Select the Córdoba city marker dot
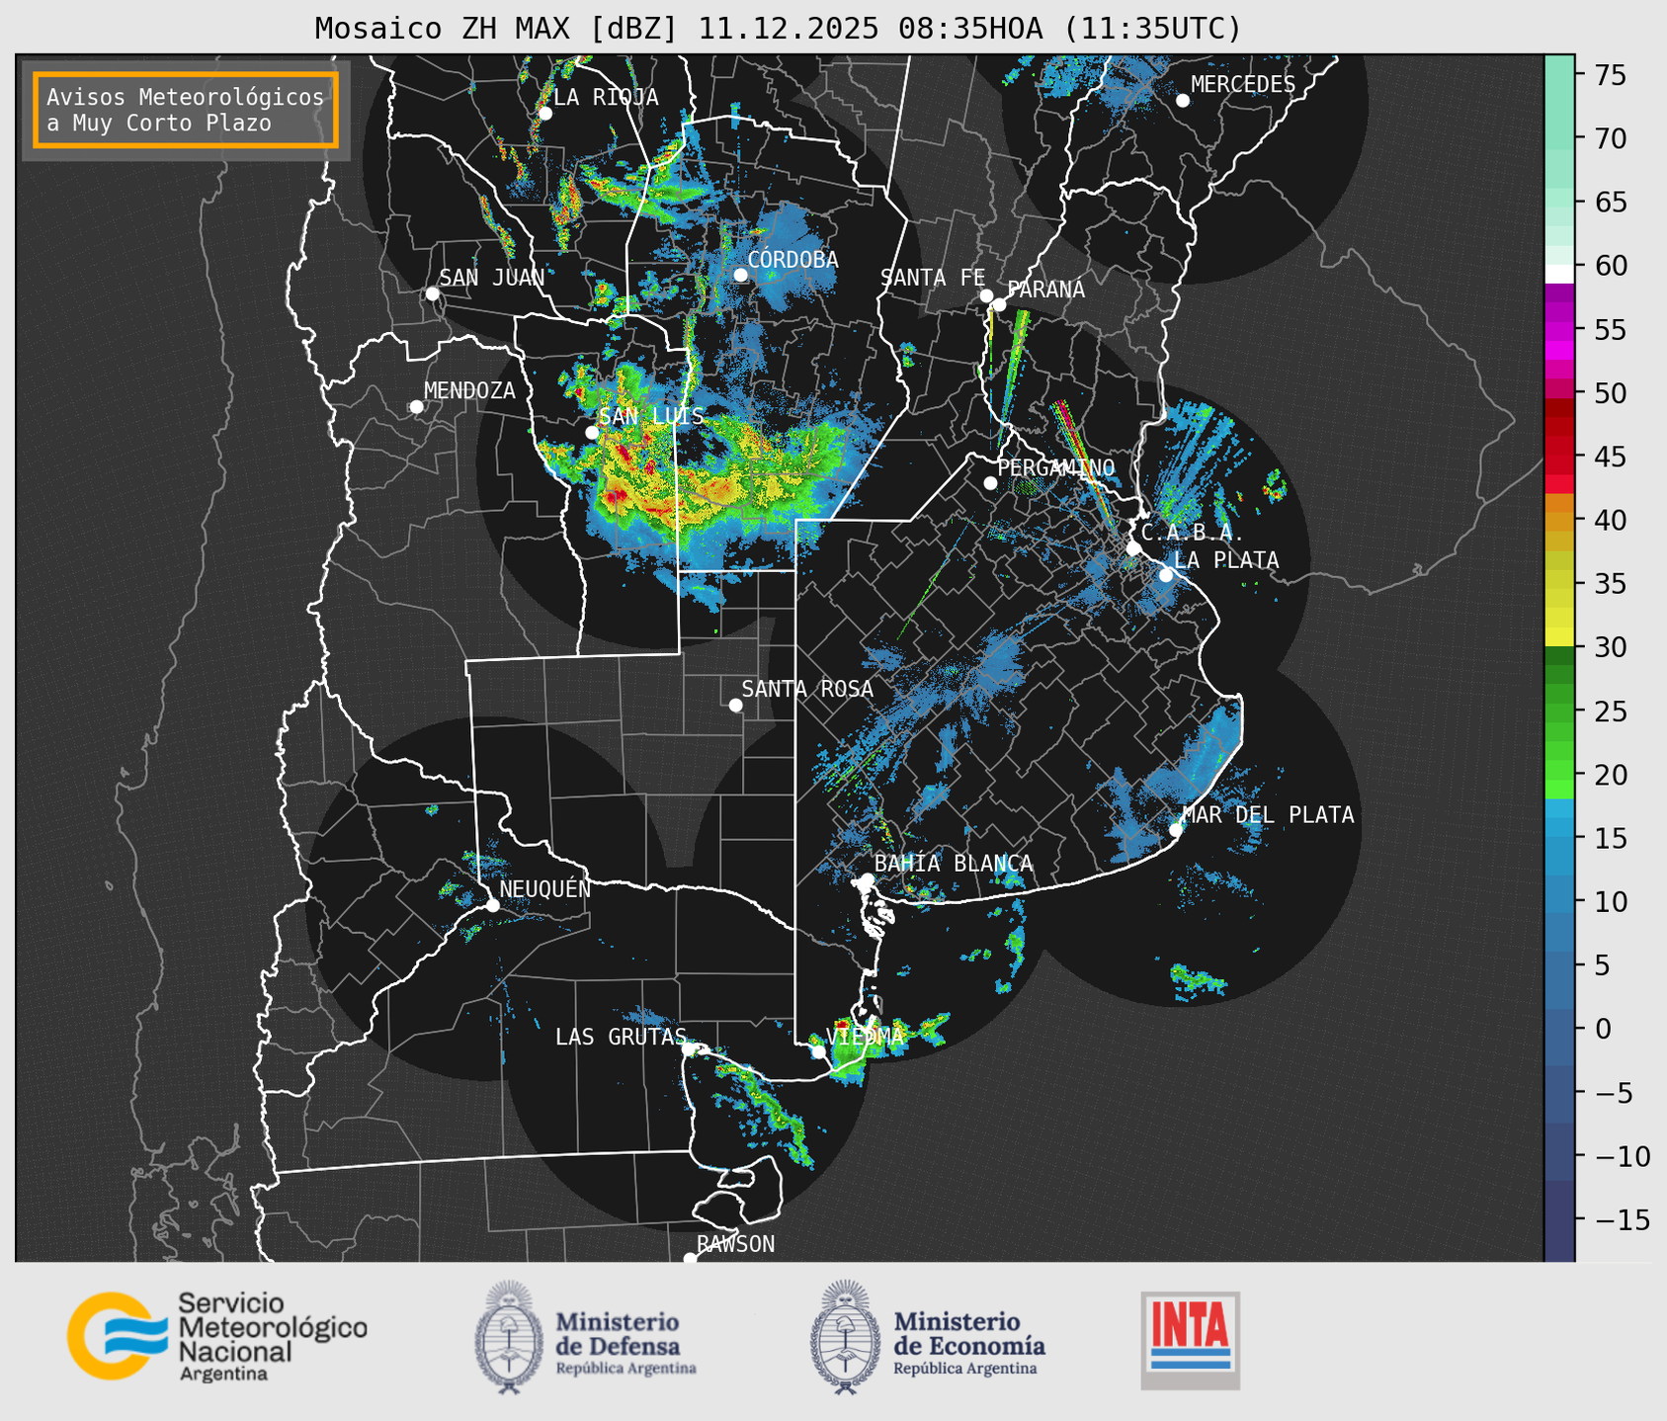This screenshot has width=1667, height=1421. point(741,275)
